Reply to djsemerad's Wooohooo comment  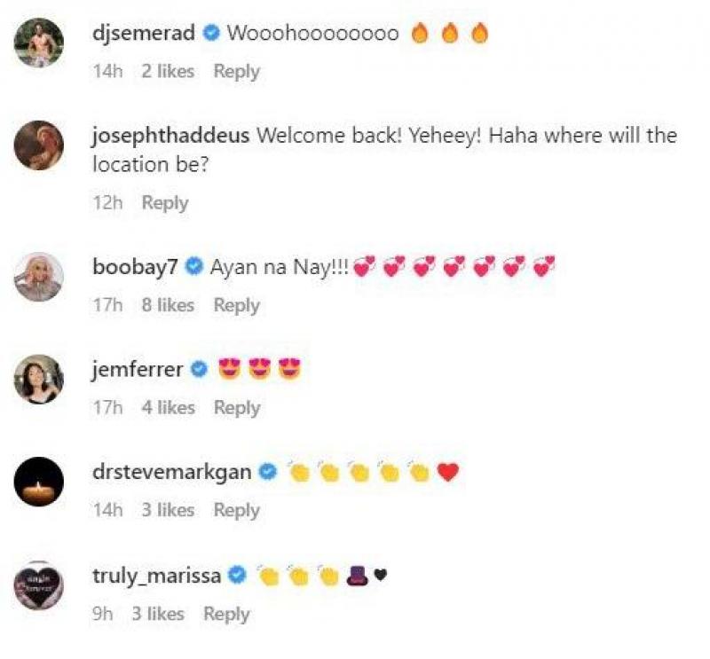237,72
